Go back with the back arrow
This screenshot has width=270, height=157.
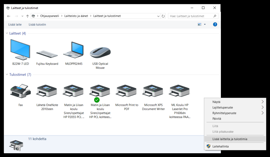(x=9, y=16)
